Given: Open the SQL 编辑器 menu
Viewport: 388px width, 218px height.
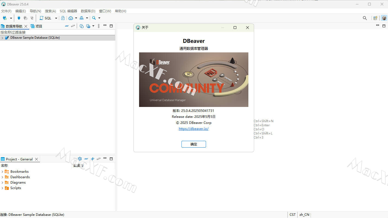Looking at the screenshot, I should click(68, 11).
